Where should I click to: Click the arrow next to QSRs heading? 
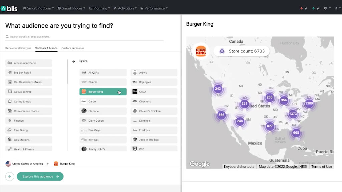(x=74, y=61)
